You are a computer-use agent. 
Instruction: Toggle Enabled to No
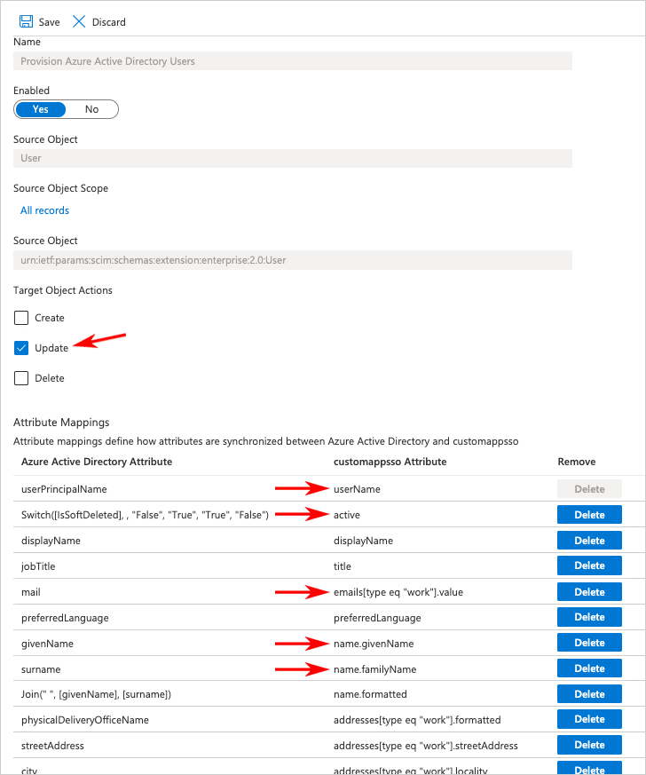92,109
